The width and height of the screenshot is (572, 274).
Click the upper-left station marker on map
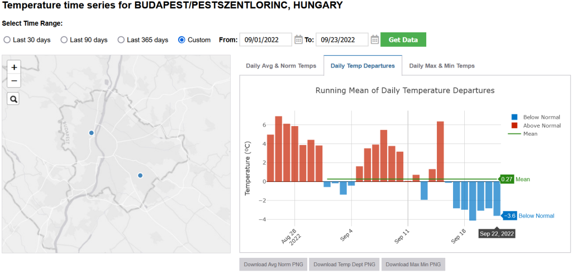point(92,133)
